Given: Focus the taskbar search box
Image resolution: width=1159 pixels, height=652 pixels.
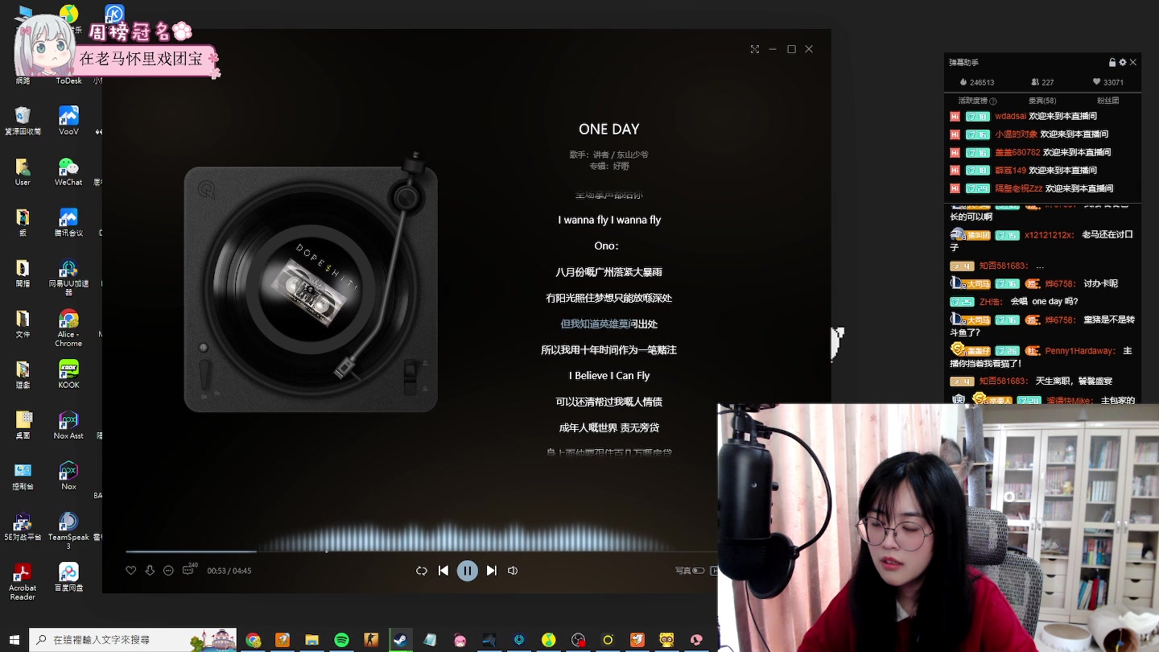Looking at the screenshot, I should click(133, 640).
